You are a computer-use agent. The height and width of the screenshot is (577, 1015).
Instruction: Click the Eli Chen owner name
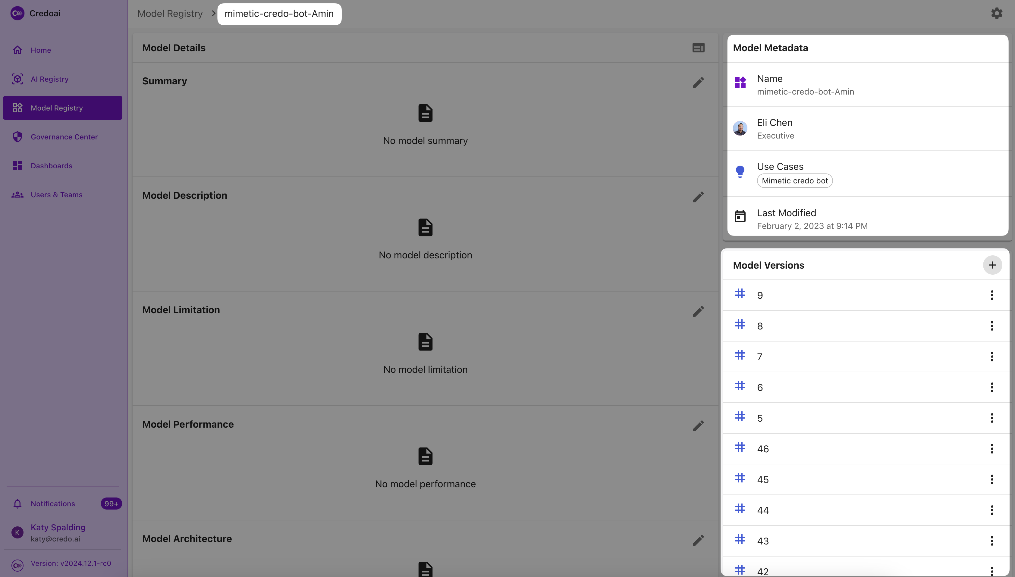coord(775,123)
